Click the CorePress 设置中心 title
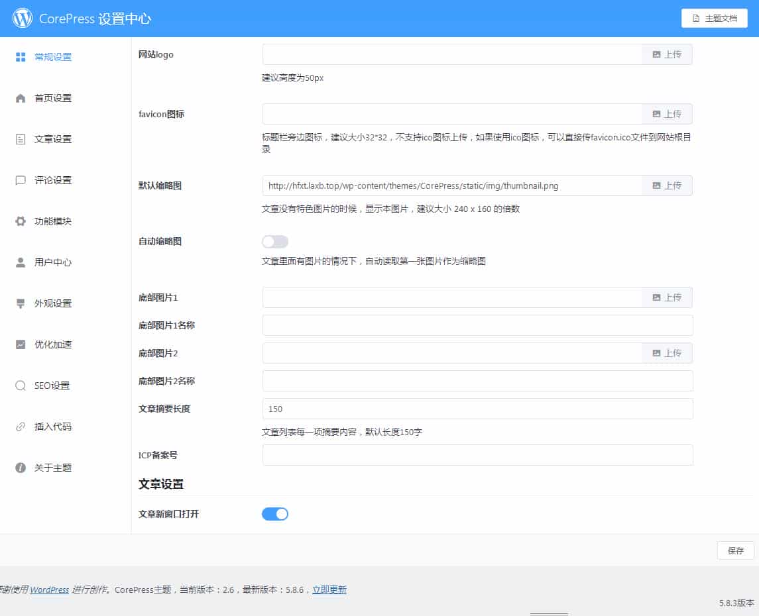759x616 pixels. coord(95,19)
